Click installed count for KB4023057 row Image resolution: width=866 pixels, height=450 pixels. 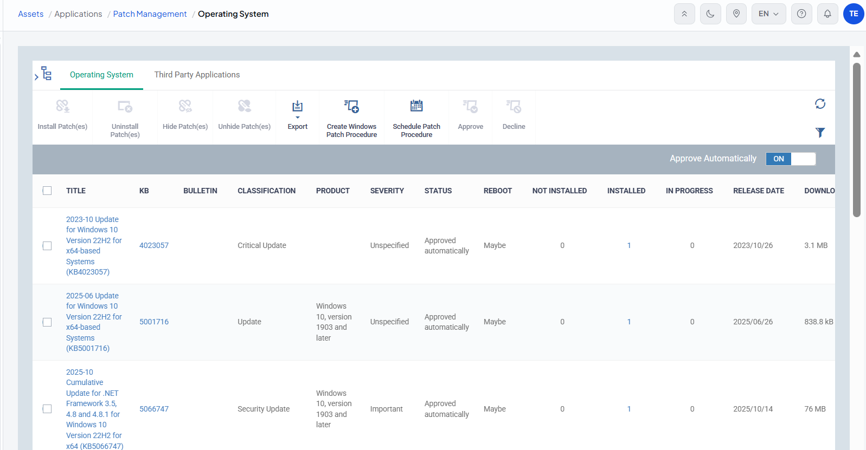629,245
